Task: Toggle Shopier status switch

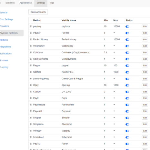Action: [x=127, y=118]
